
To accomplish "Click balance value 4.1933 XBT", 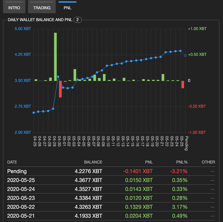I will click(x=88, y=216).
